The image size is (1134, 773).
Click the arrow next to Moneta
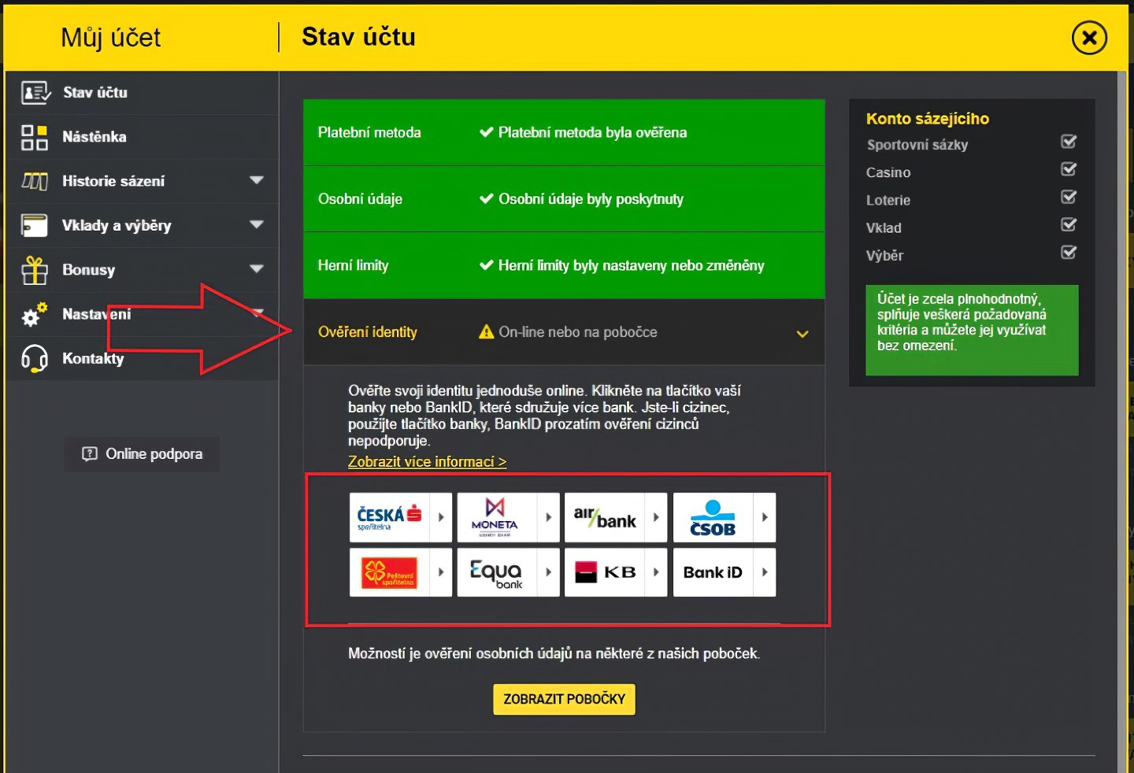click(549, 517)
